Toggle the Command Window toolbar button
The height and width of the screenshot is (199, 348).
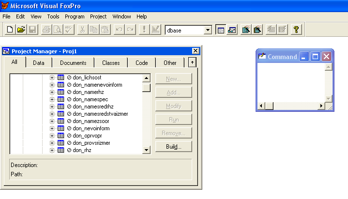[x=221, y=30]
